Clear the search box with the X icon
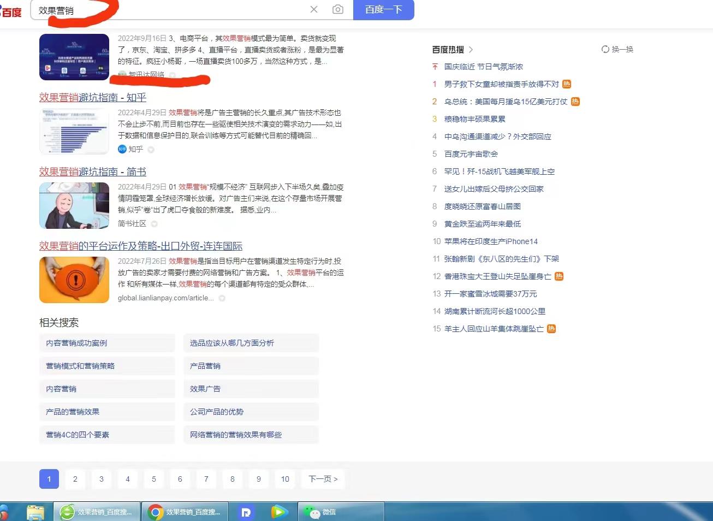 click(x=314, y=9)
